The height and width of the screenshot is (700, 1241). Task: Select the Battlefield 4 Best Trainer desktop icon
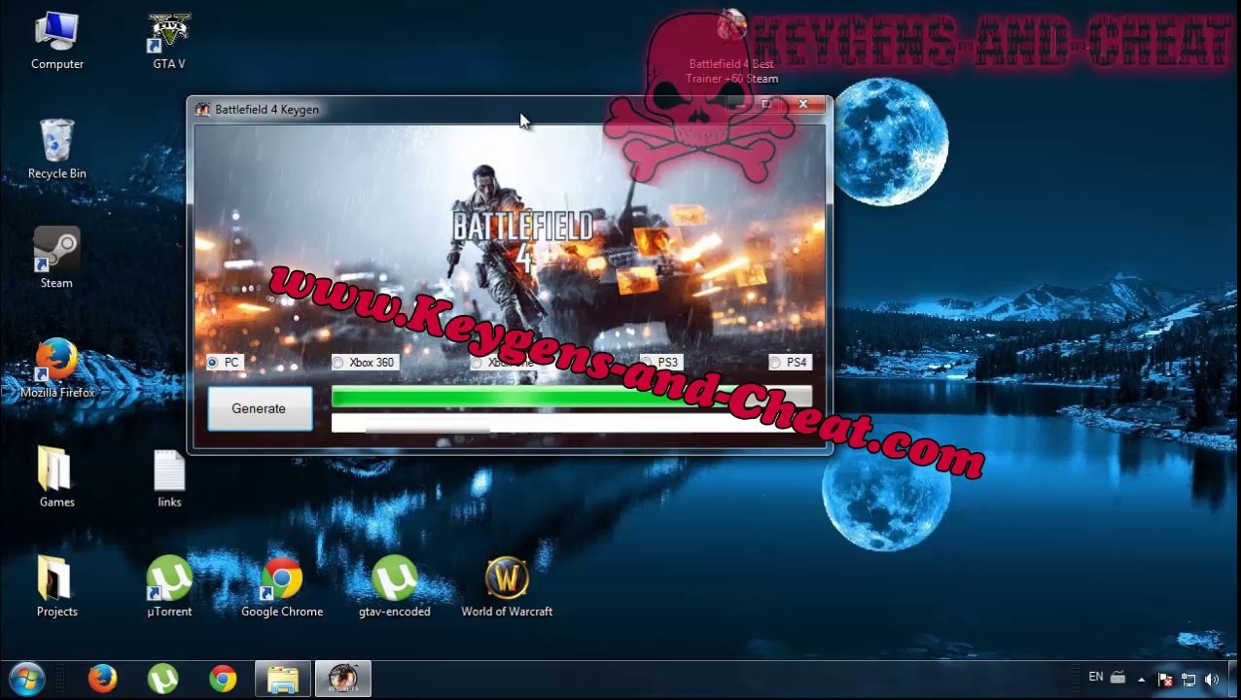(731, 49)
